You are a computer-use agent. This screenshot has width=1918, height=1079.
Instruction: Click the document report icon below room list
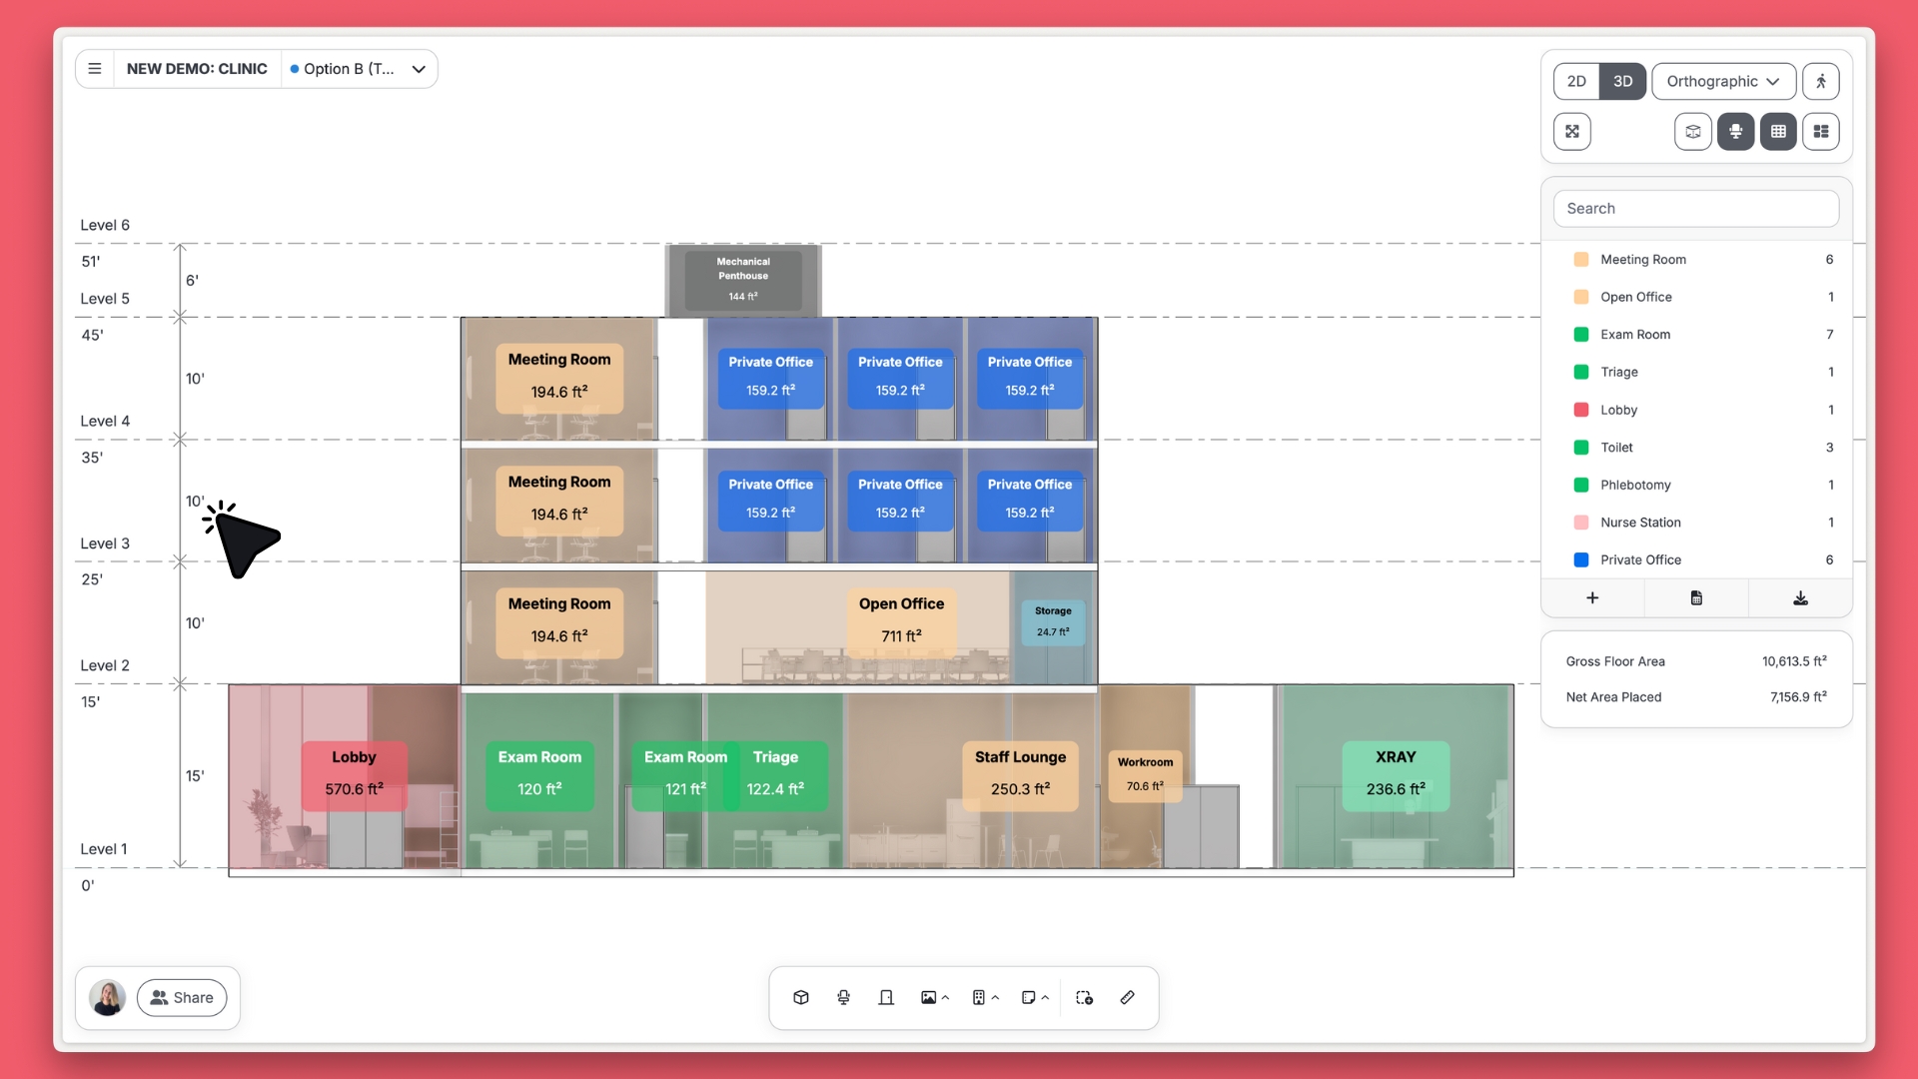[x=1696, y=597]
